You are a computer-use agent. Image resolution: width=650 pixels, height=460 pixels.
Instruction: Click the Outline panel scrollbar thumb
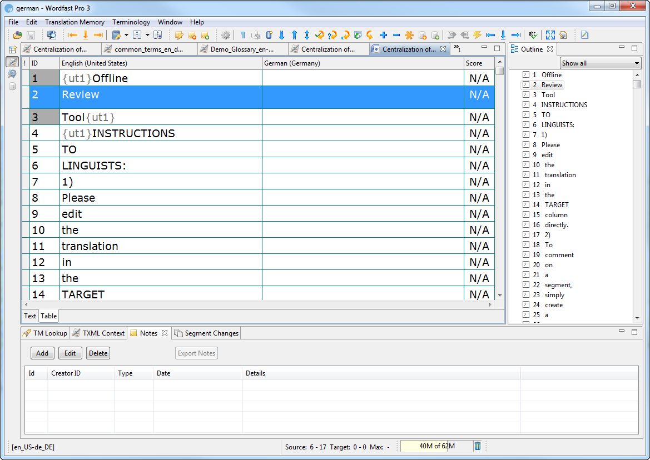[637, 84]
